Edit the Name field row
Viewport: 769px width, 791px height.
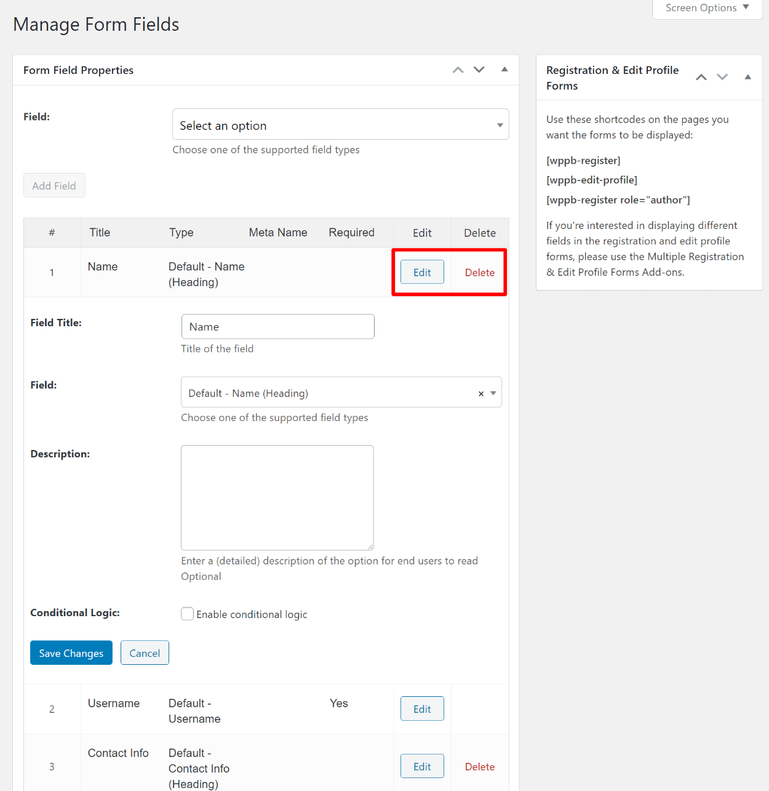point(422,272)
